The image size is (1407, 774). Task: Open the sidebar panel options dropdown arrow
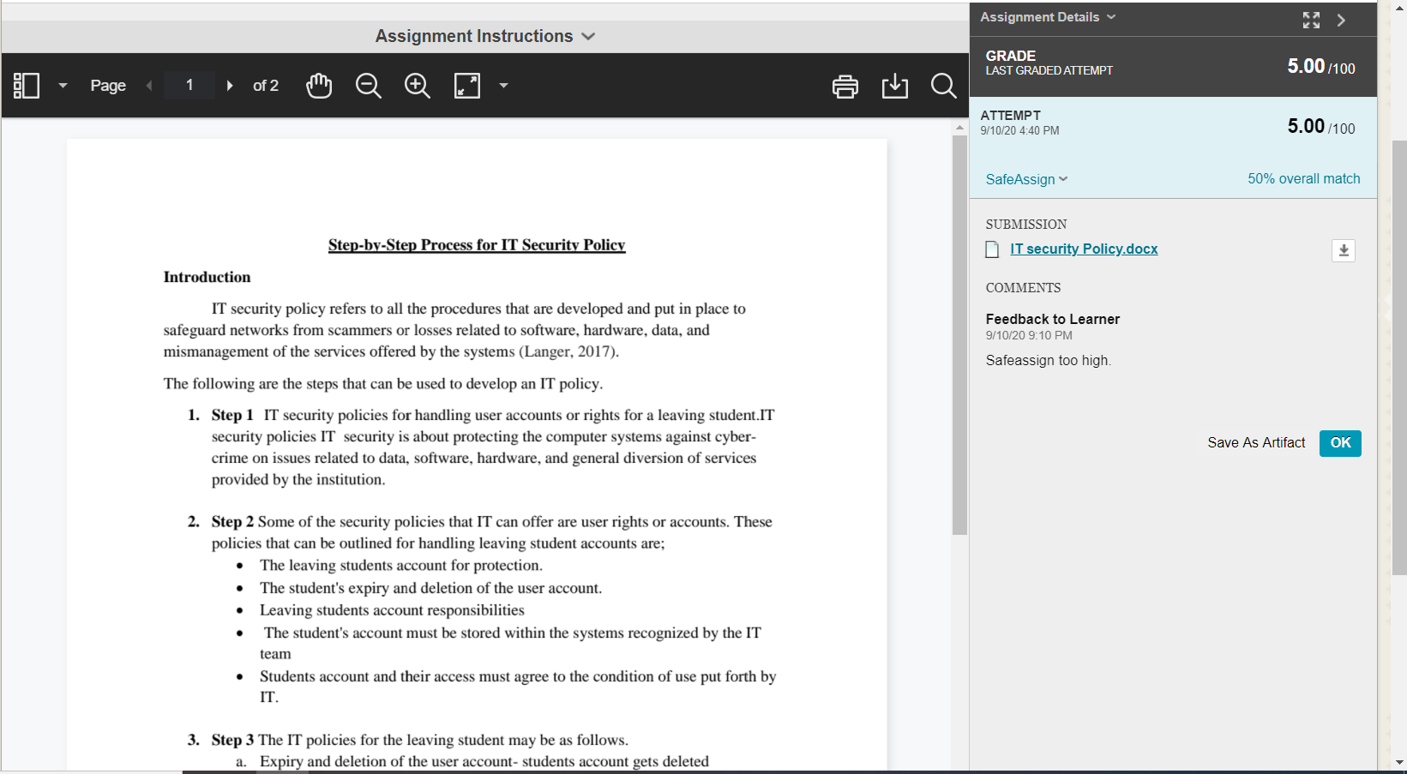pyautogui.click(x=63, y=86)
